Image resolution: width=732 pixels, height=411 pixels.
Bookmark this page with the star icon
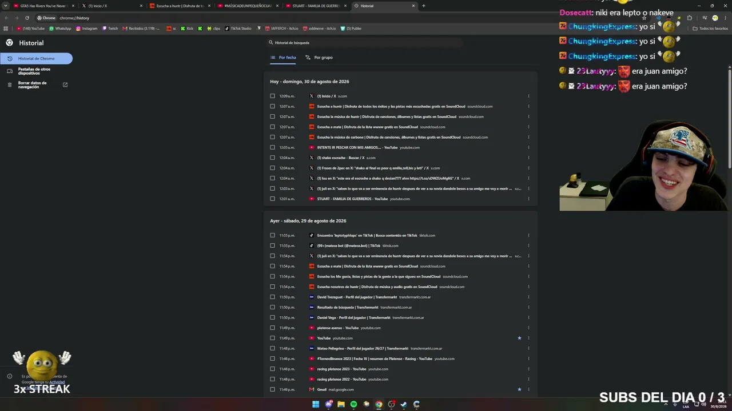[x=645, y=18]
